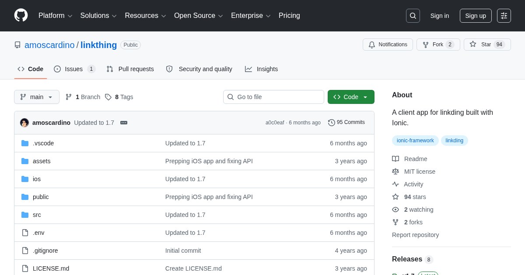Open the ios folder
Screen dimensions: 525x275
coord(37,179)
